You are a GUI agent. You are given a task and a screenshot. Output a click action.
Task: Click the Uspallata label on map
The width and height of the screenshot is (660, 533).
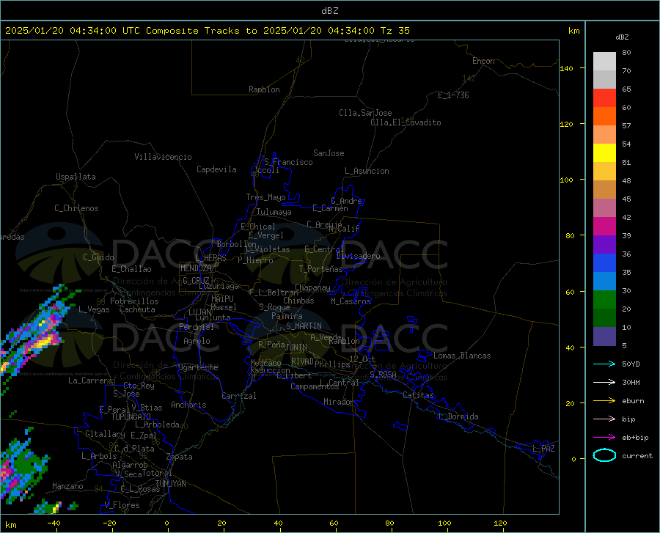coord(76,177)
